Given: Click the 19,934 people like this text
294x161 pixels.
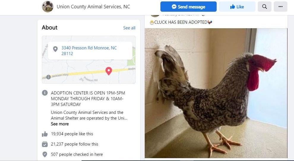Looking at the screenshot, I should [72, 134].
